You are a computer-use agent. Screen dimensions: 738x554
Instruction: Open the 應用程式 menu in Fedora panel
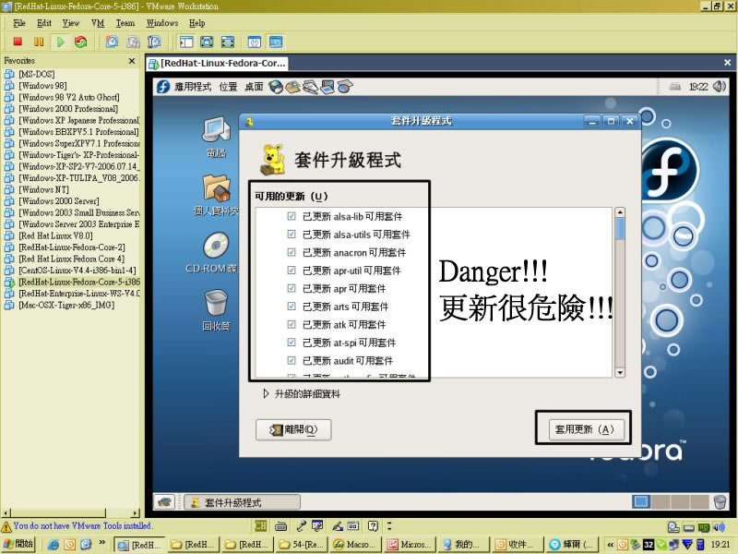coord(193,87)
